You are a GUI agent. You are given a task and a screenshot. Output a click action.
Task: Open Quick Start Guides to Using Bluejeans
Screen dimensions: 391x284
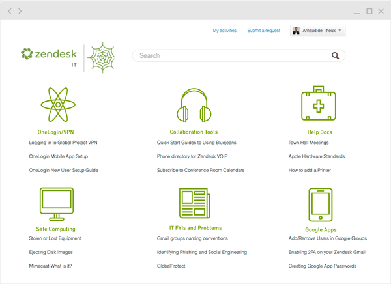click(197, 143)
